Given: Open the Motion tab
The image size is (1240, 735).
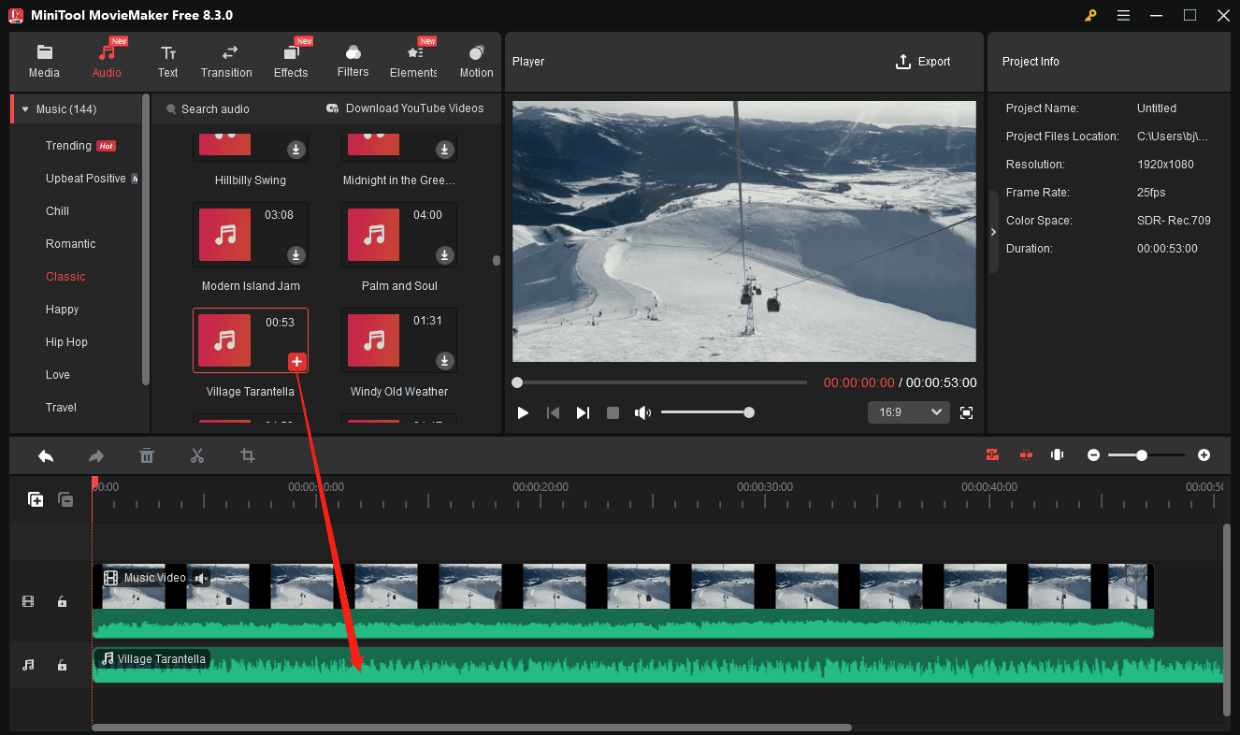Looking at the screenshot, I should (x=476, y=62).
